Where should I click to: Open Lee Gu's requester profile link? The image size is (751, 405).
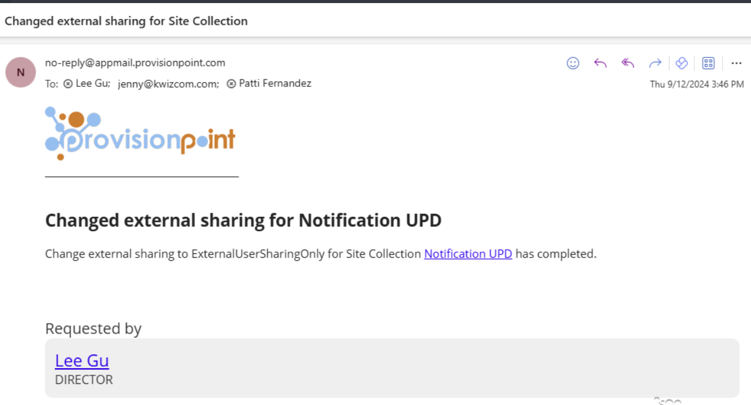coord(82,361)
